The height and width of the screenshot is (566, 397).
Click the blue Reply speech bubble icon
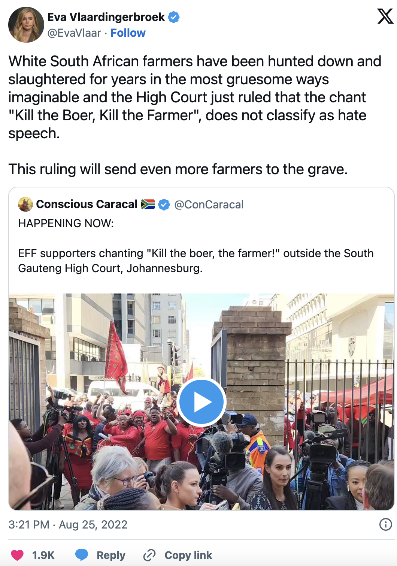82,555
